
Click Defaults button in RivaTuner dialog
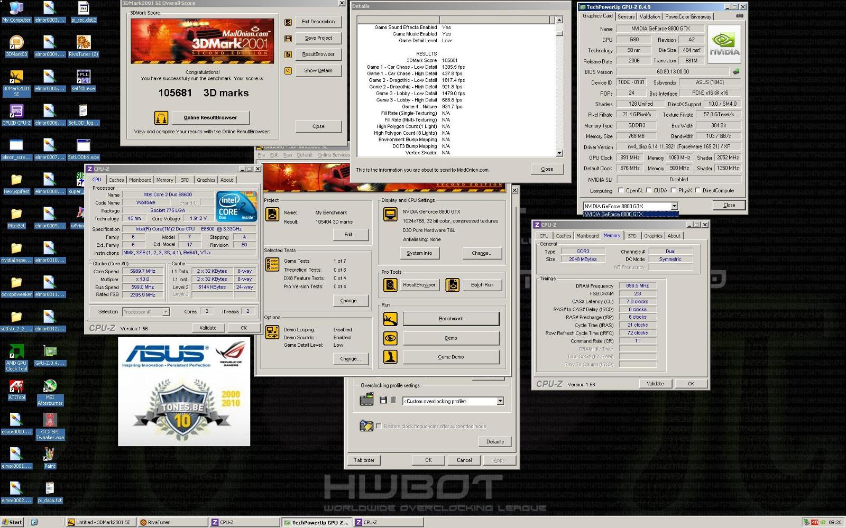coord(495,442)
